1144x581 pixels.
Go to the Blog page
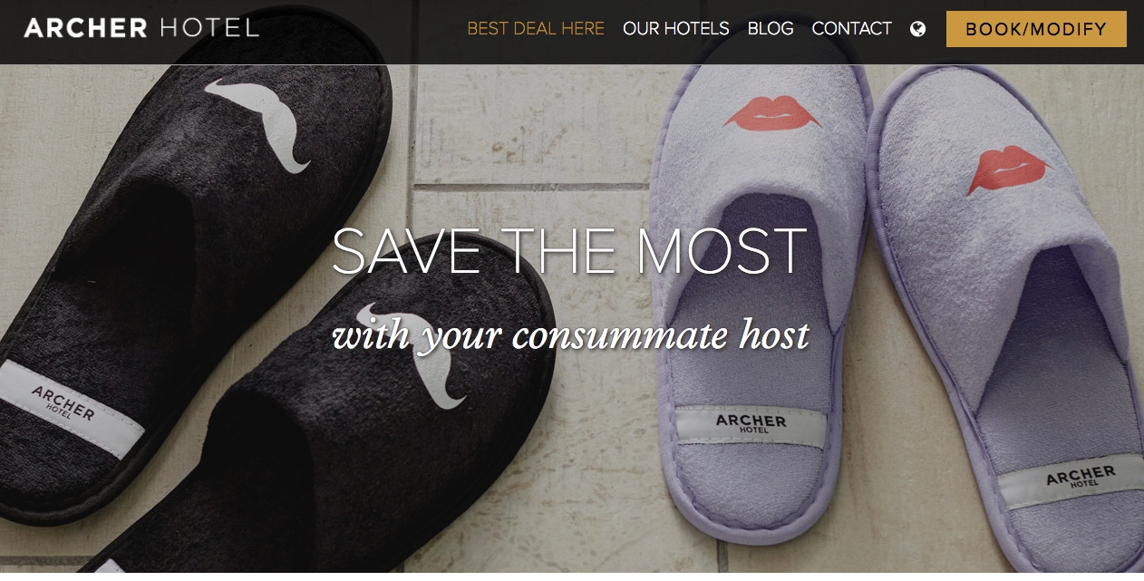[771, 29]
